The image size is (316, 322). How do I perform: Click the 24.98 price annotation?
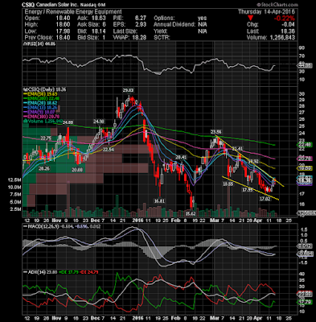pos(99,122)
